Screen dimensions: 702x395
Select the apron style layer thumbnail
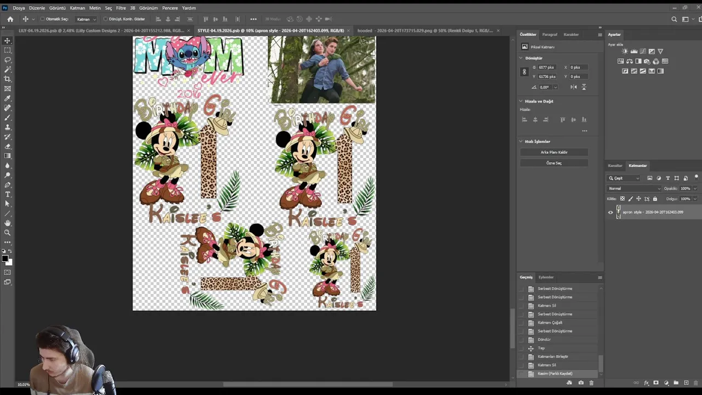point(619,212)
